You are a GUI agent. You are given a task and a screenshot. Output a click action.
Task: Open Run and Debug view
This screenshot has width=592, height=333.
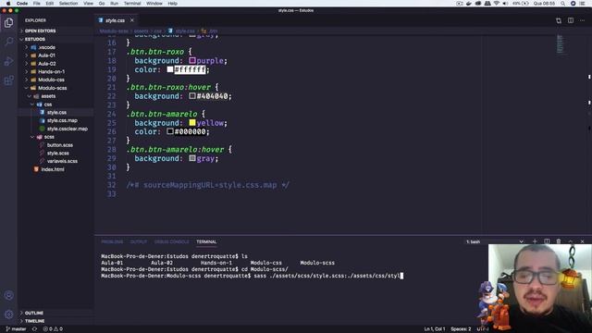8,61
